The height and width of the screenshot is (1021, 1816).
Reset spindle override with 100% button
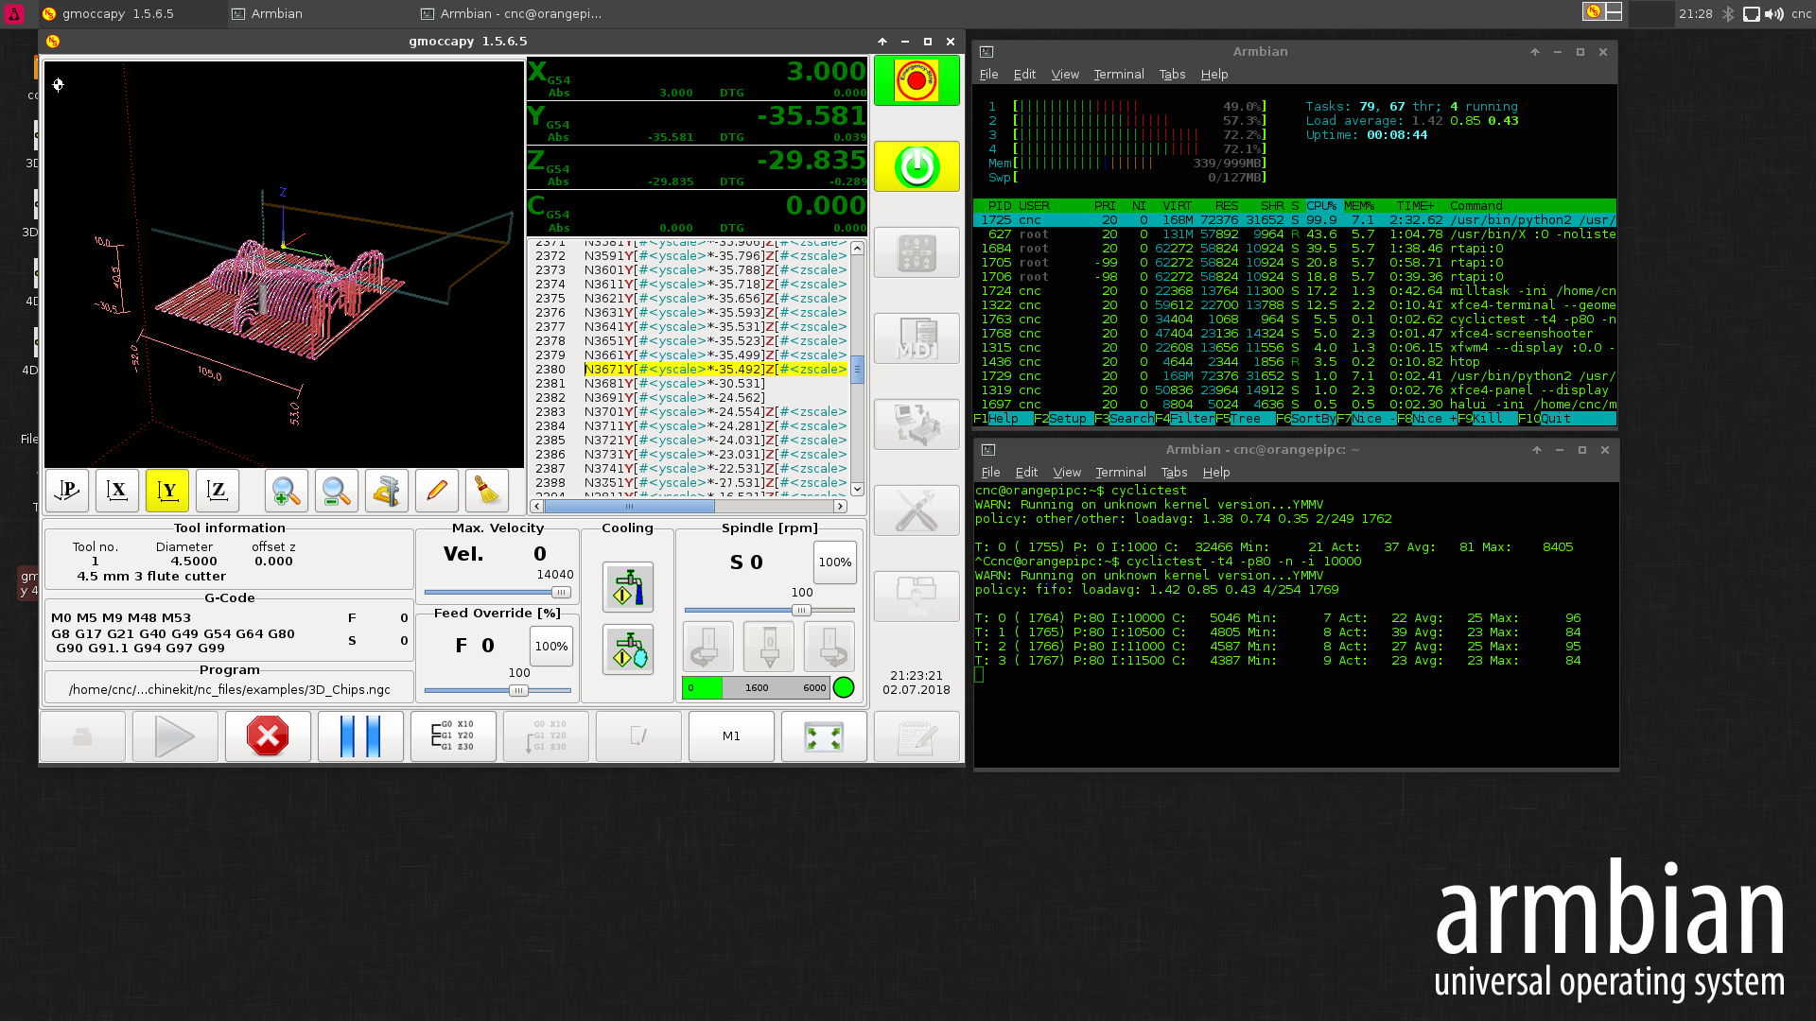834,562
